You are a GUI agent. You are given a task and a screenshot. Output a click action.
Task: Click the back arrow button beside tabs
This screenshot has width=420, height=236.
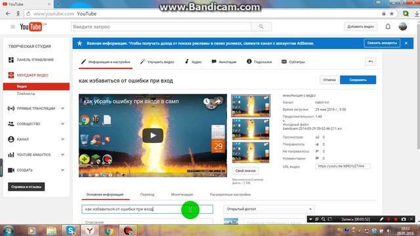[x=371, y=62]
